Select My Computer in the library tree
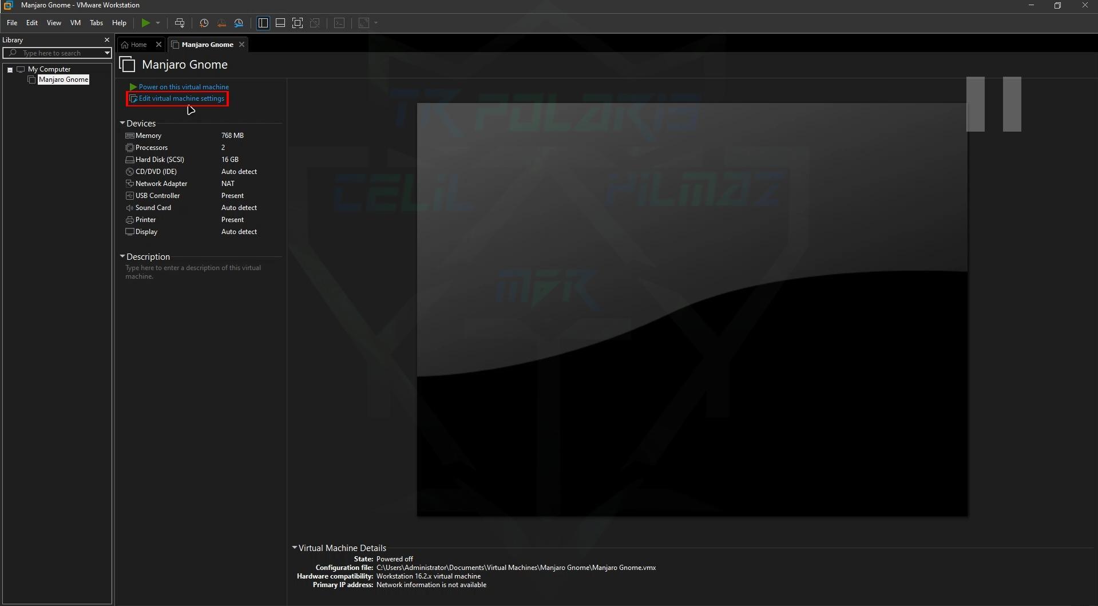The width and height of the screenshot is (1098, 606). [49, 69]
